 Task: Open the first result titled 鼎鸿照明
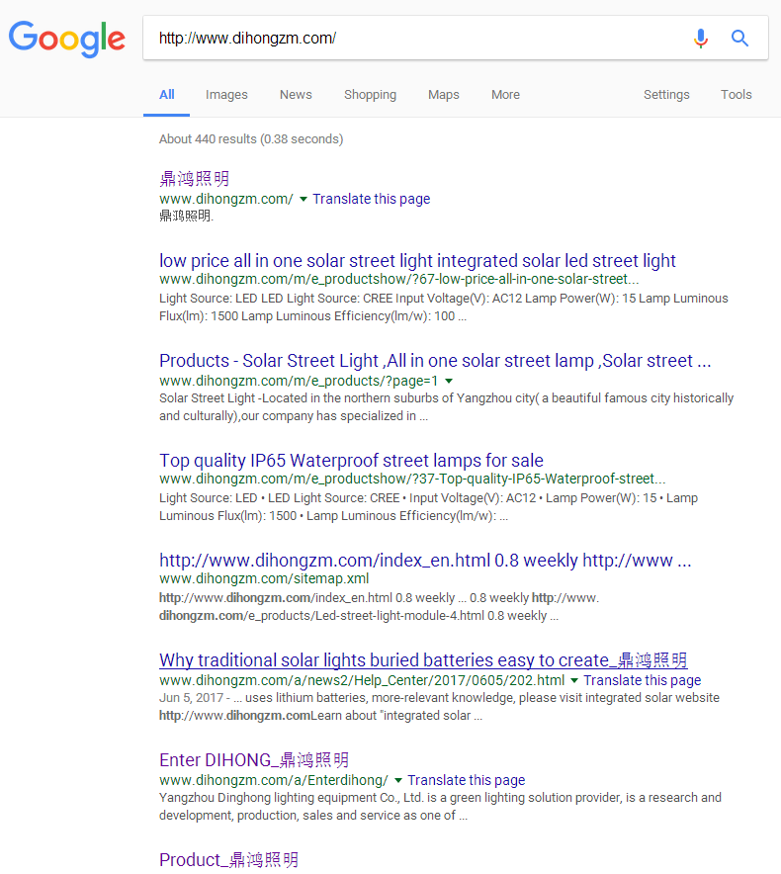pyautogui.click(x=194, y=179)
